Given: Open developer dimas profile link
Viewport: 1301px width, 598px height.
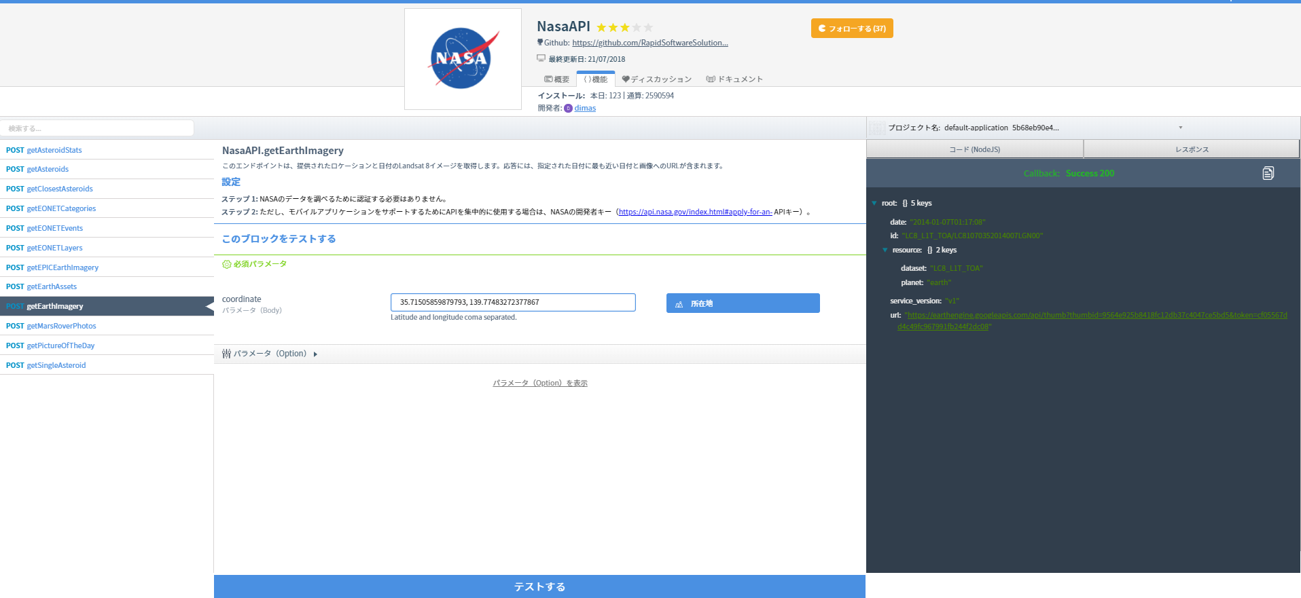Looking at the screenshot, I should click(x=585, y=108).
